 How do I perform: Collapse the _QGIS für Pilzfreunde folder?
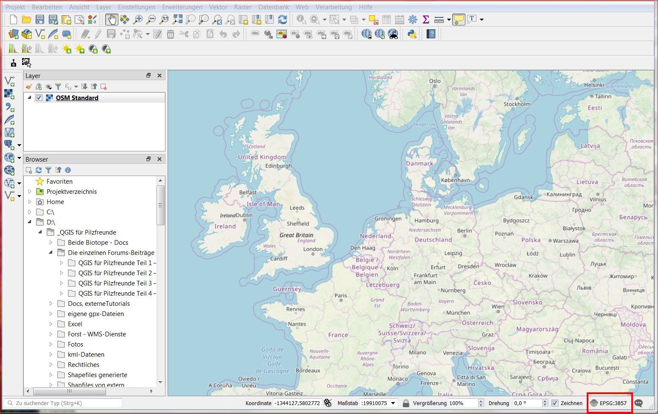(40, 232)
